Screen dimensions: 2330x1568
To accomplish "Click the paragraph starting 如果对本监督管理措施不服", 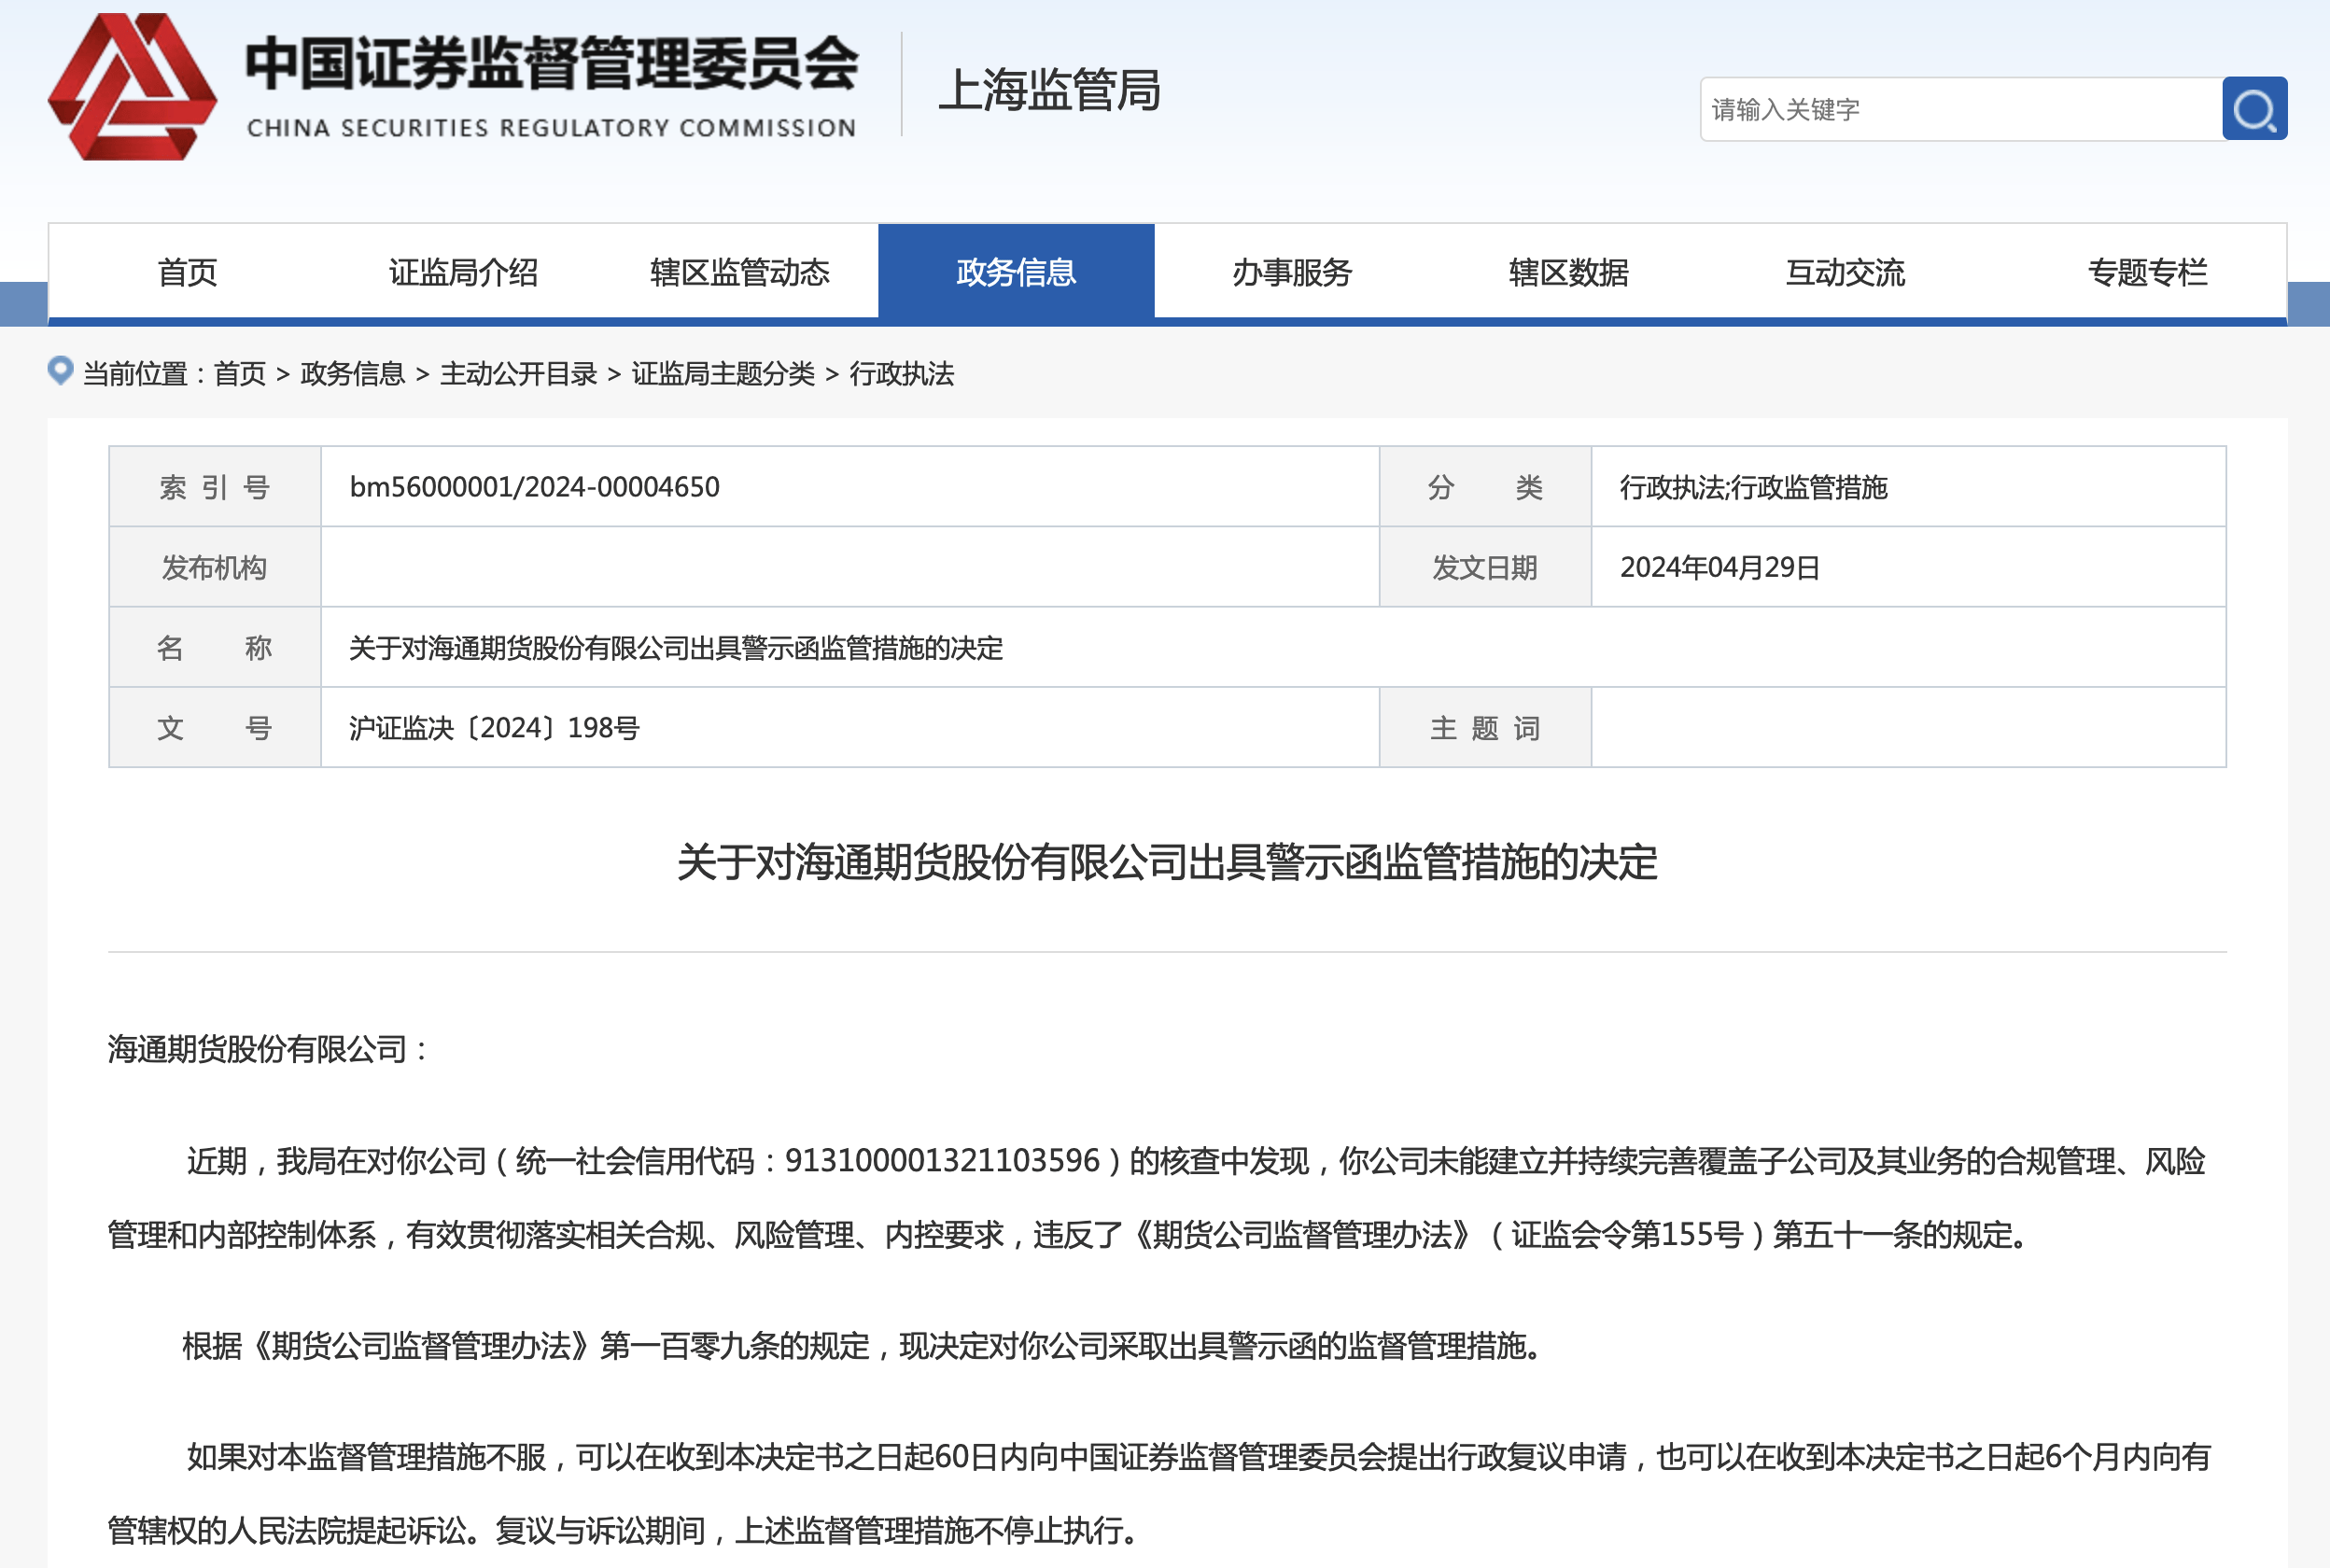I will pyautogui.click(x=1159, y=1493).
